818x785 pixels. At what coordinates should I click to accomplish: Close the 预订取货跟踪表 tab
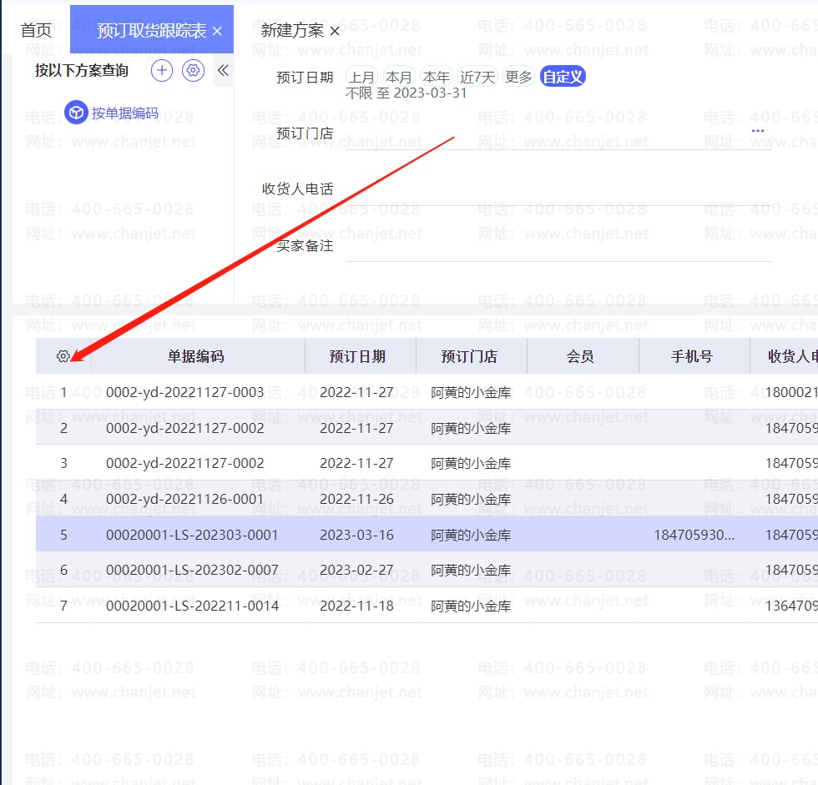point(218,31)
